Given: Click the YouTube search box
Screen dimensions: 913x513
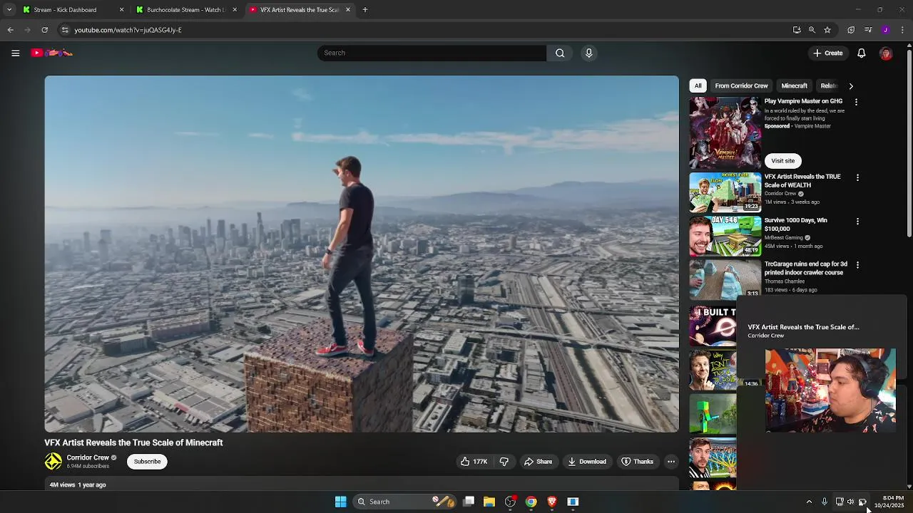Looking at the screenshot, I should click(x=432, y=53).
